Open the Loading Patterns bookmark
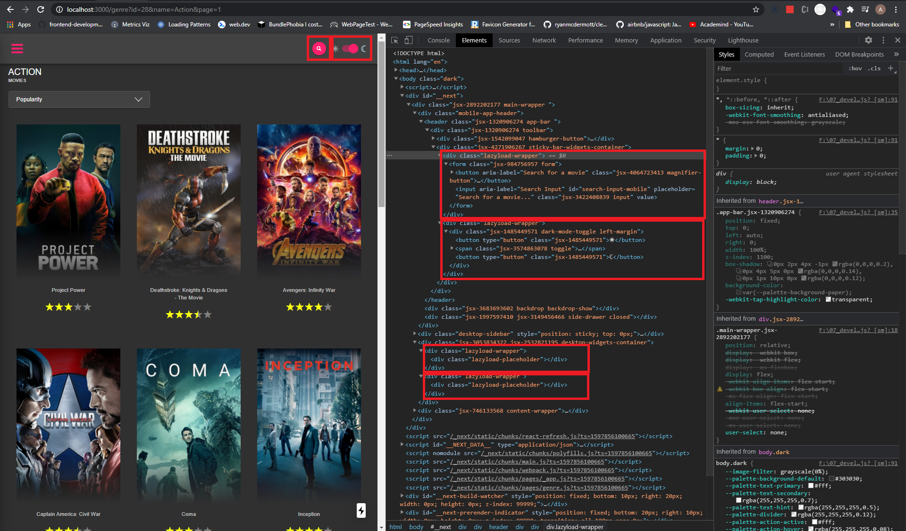906x531 pixels. (184, 25)
